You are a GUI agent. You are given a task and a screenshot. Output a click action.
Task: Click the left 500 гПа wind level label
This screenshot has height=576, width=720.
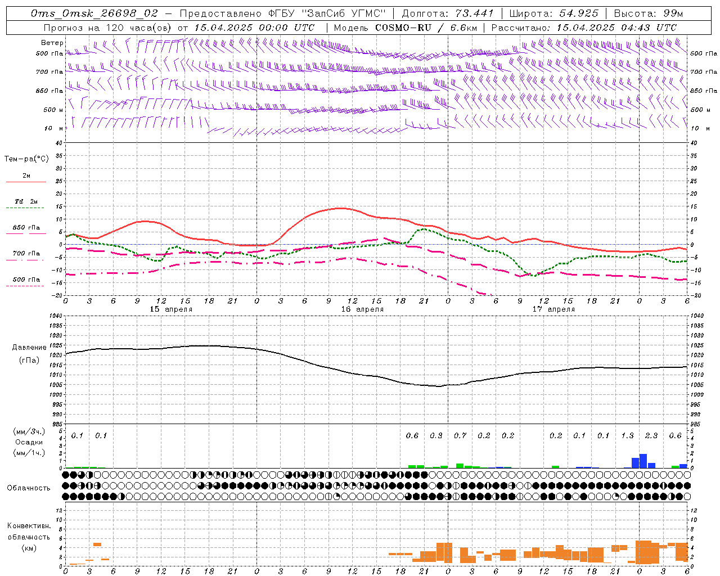pyautogui.click(x=49, y=53)
